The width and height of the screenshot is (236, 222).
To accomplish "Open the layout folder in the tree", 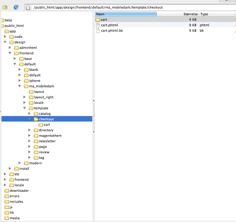I will click(37, 92).
